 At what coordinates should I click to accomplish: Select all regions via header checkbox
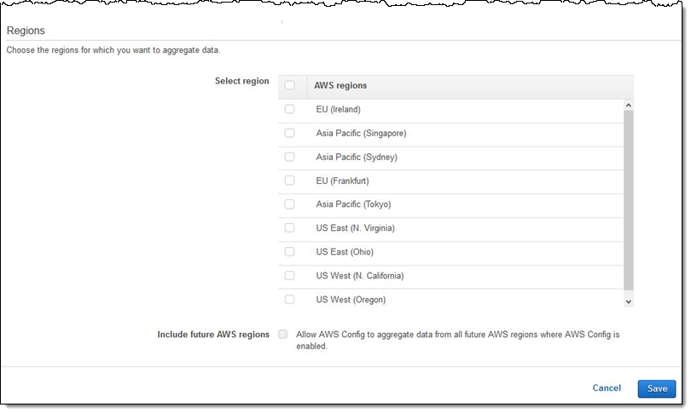tap(290, 85)
